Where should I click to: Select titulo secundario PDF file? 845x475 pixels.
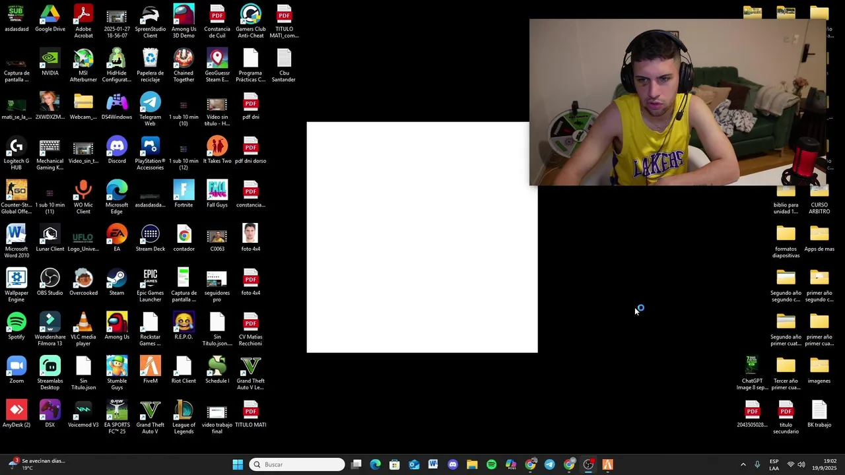pyautogui.click(x=786, y=417)
